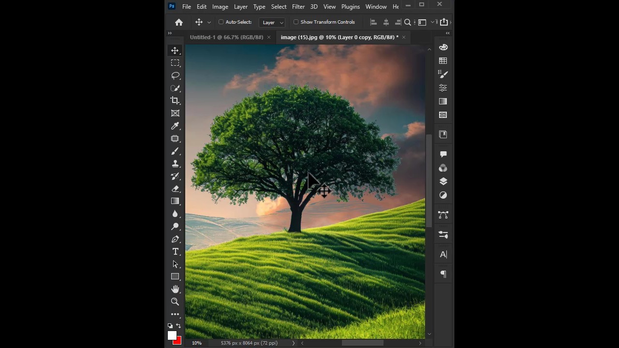Align horizontal centers button in options bar

[x=386, y=22]
